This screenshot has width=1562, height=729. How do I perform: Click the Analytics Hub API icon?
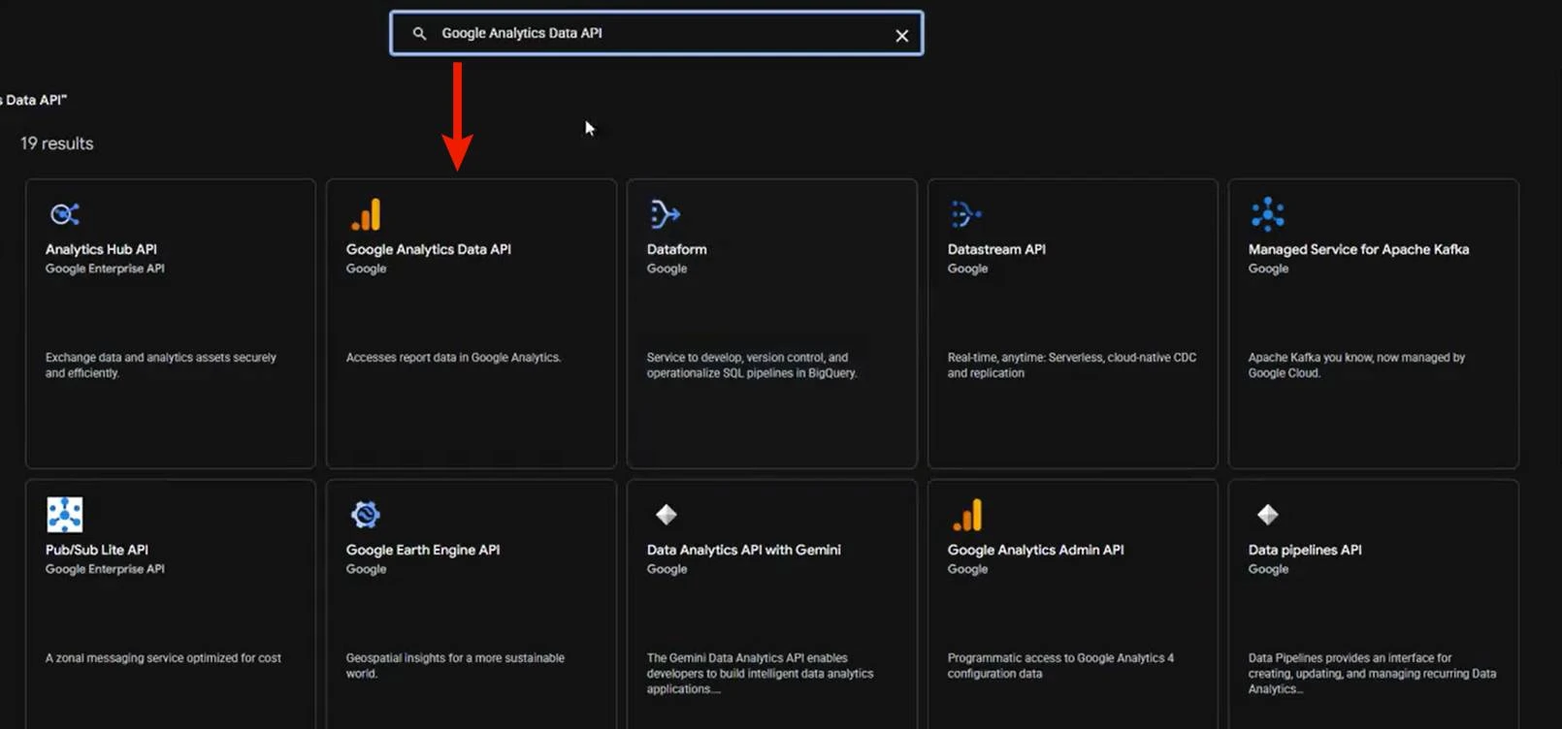pos(65,214)
